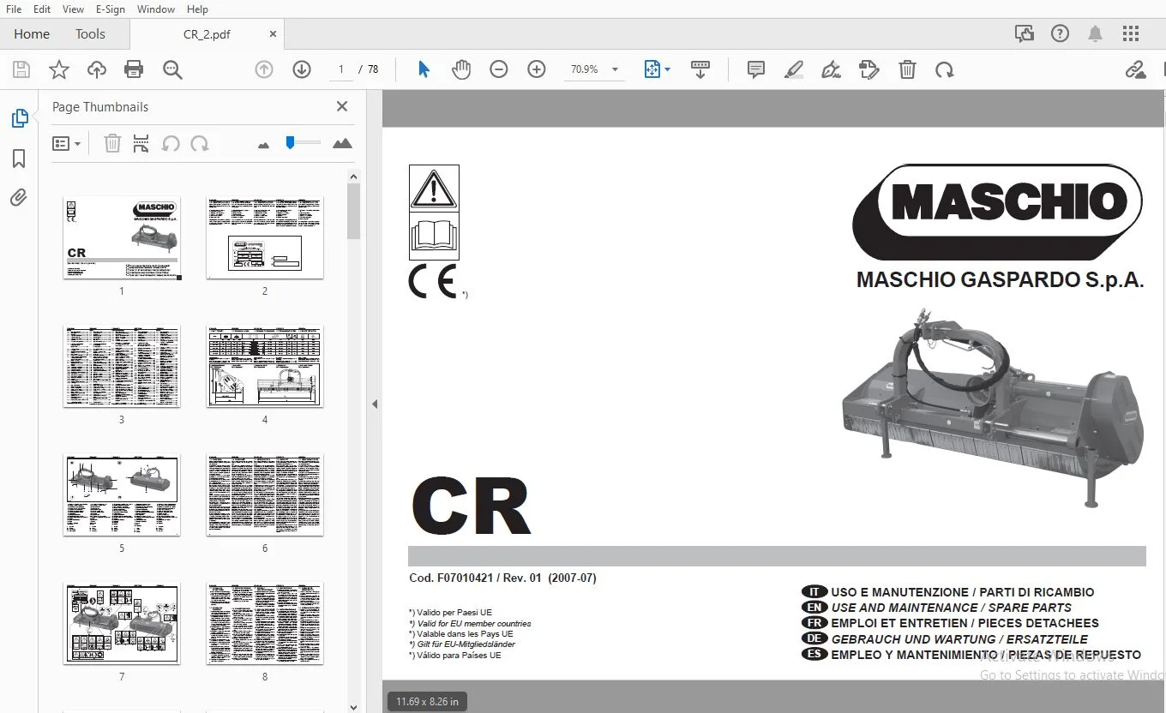Select page 5 thumbnail
The height and width of the screenshot is (713, 1166).
[122, 494]
